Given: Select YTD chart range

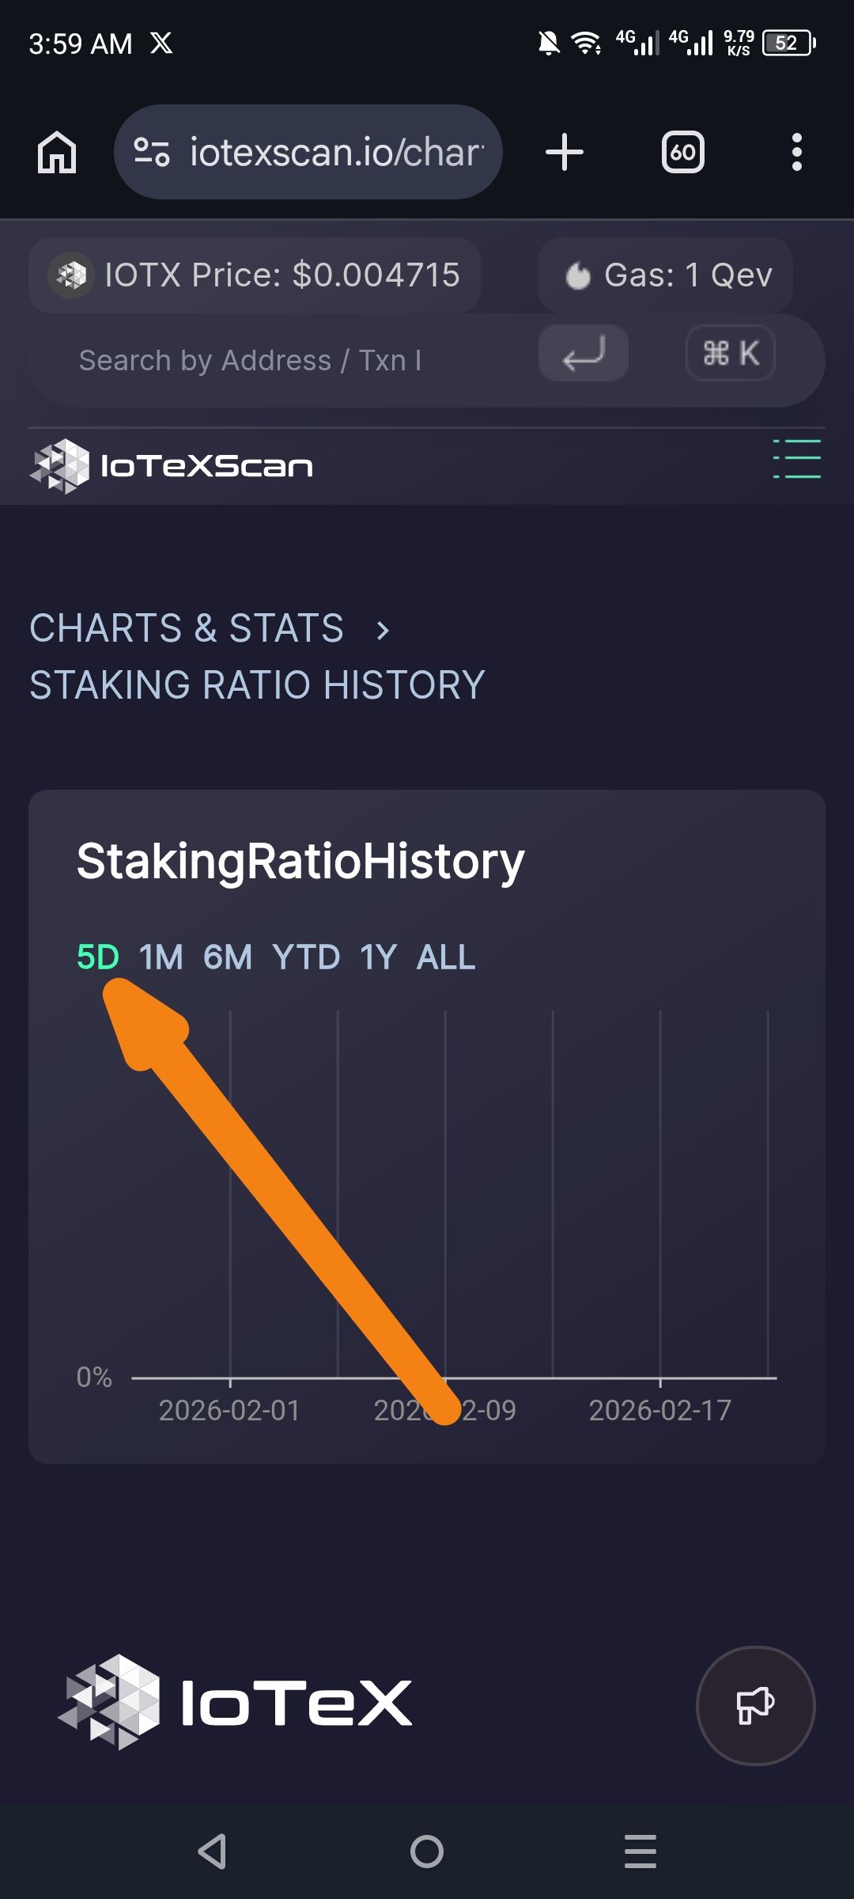Looking at the screenshot, I should click(306, 957).
